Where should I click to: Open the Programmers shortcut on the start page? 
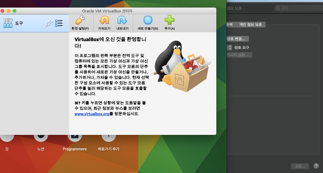pyautogui.click(x=75, y=142)
